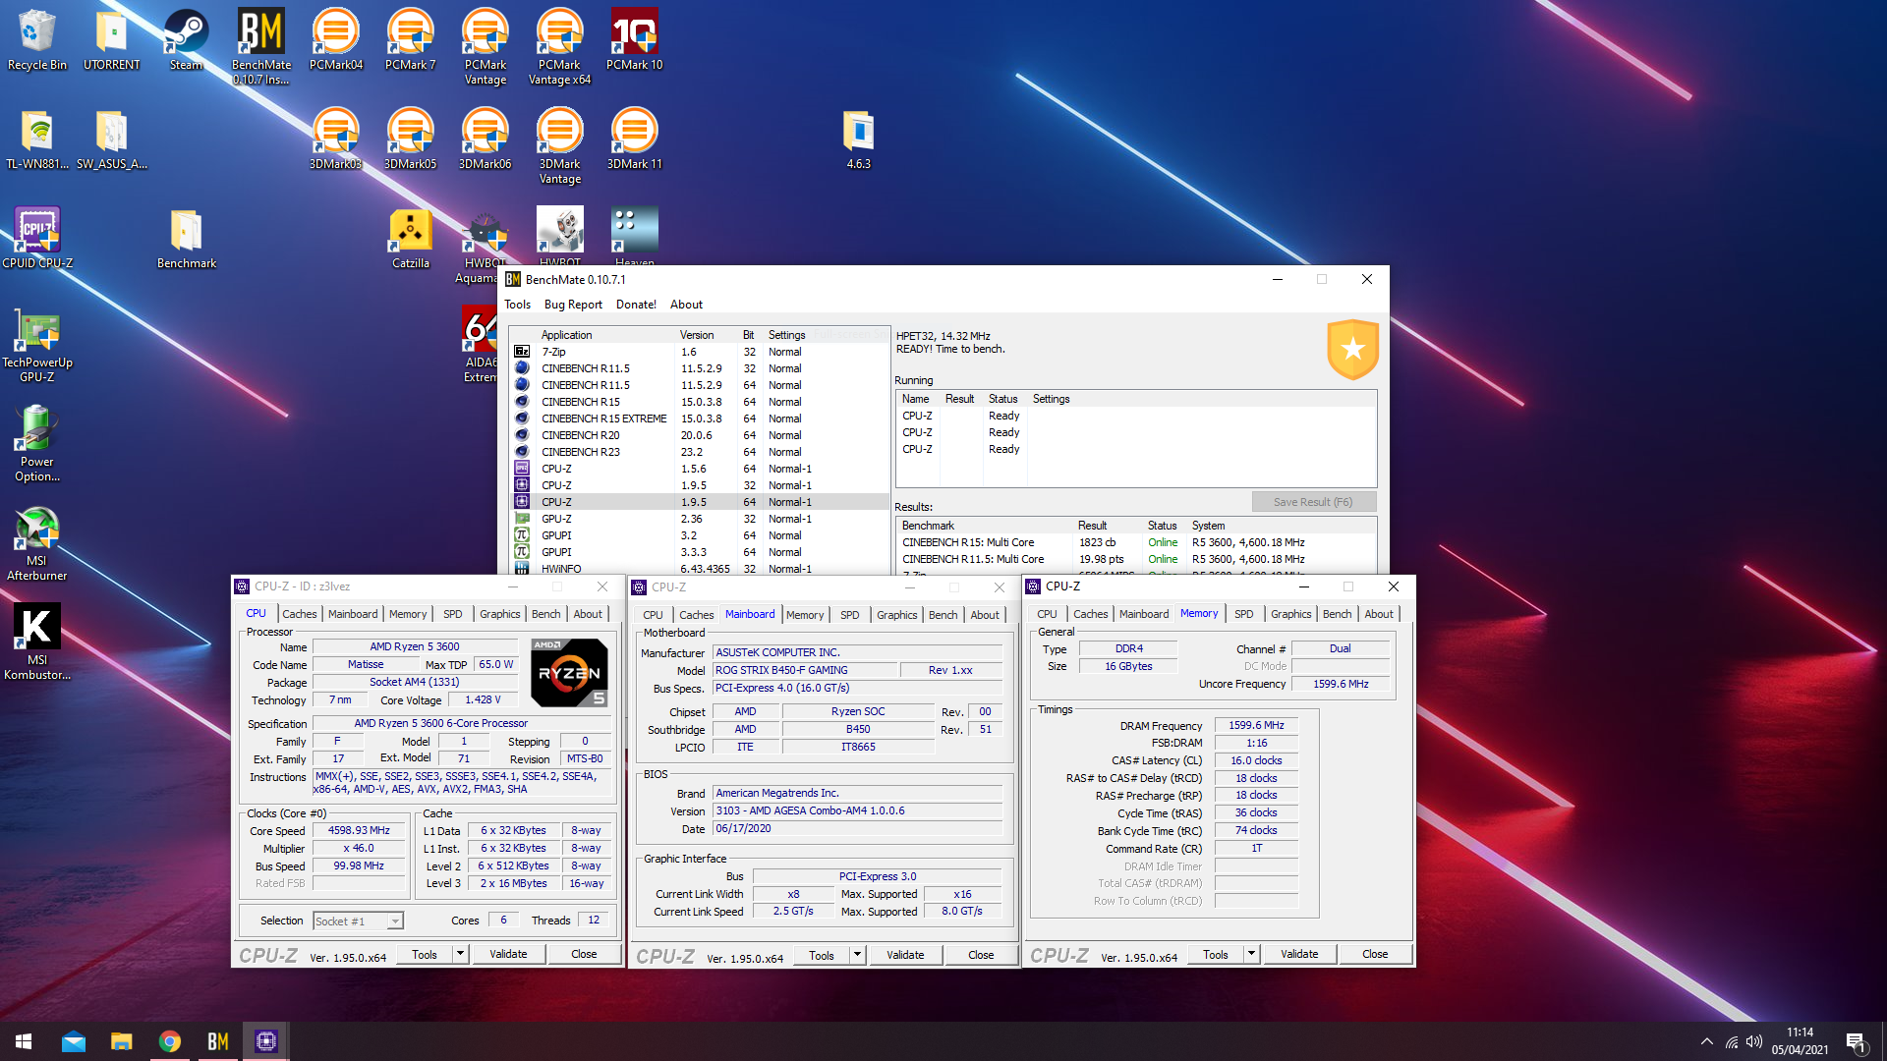
Task: Open TechPowerUp GPU-Z shortcut
Action: tap(37, 344)
